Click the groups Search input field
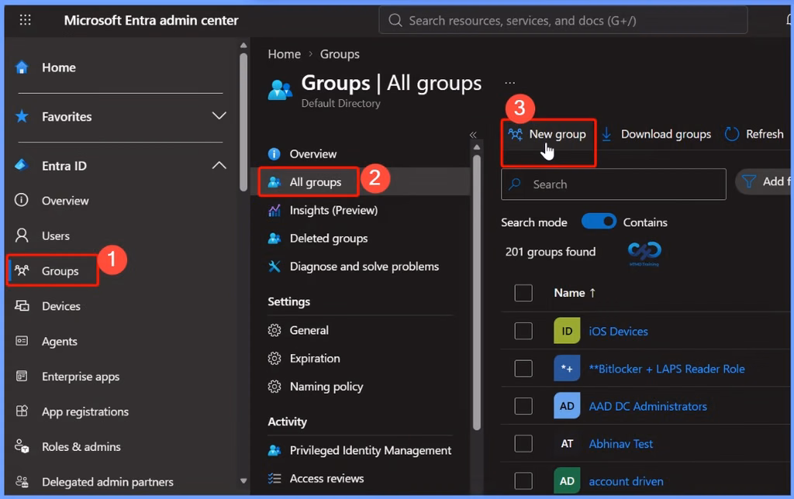Screen dimensions: 794x499 coord(613,184)
